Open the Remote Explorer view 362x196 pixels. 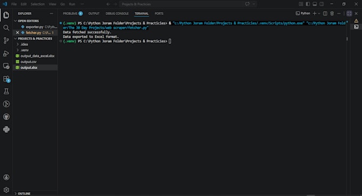point(6,66)
